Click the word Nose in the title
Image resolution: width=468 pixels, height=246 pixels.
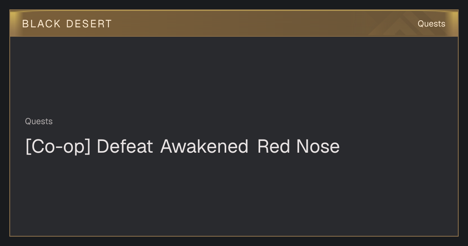tap(318, 146)
